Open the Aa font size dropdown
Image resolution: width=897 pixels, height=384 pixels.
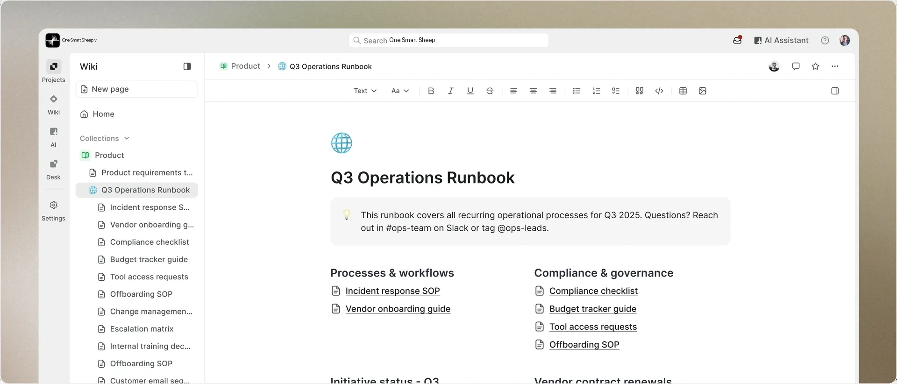tap(400, 91)
